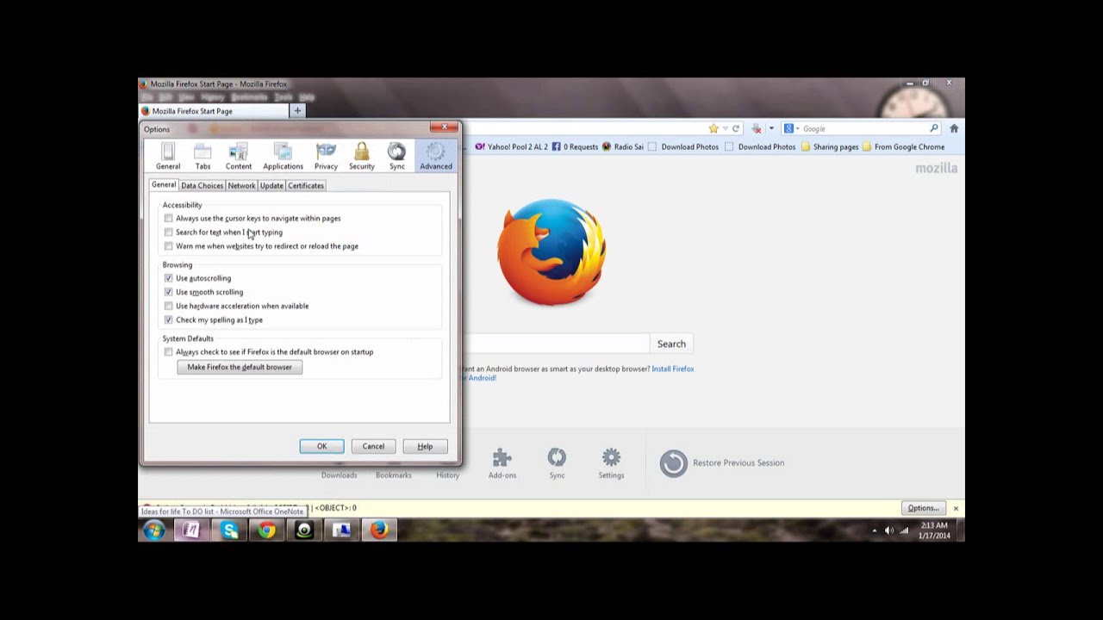Switch to the Certificates sub-tab
The height and width of the screenshot is (620, 1103).
[306, 185]
